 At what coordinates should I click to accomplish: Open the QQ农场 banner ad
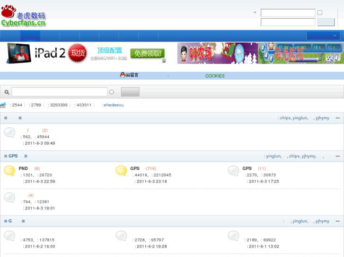217,53
